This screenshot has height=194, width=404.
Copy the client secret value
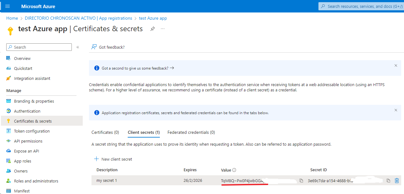click(x=301, y=181)
